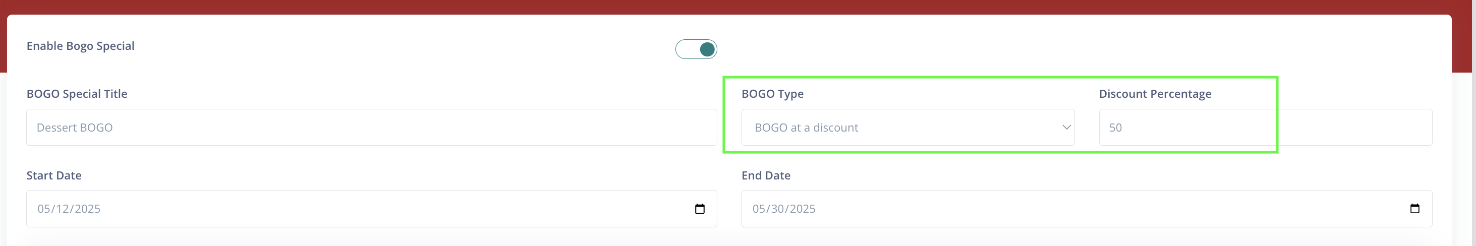Click the 'End Date' label
The image size is (1476, 246).
766,175
